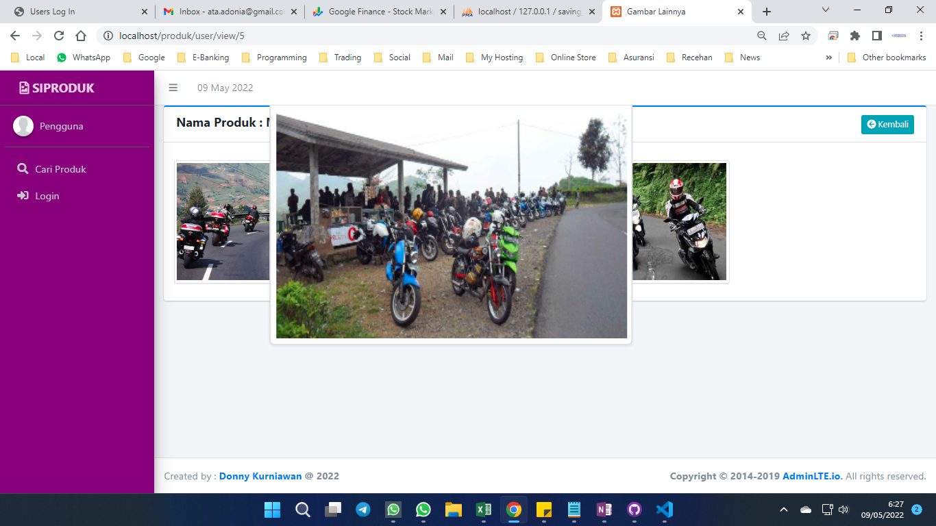Toggle the sidebar hamburger menu
The width and height of the screenshot is (936, 526).
coord(173,88)
